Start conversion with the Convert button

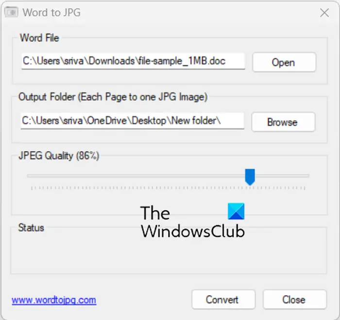[x=223, y=300]
